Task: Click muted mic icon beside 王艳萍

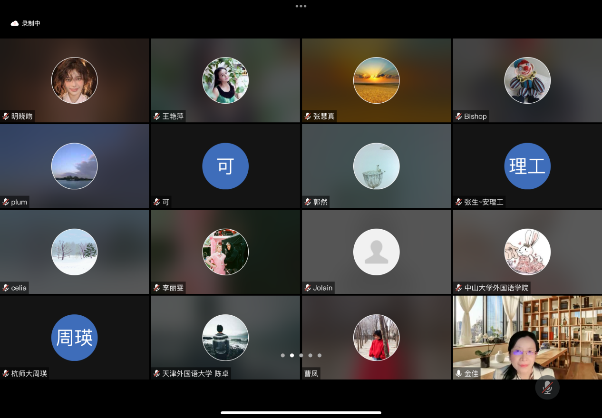Action: [x=157, y=116]
